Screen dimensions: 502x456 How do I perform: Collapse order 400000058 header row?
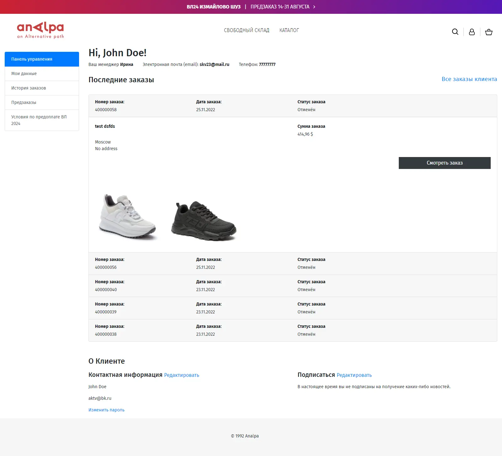pyautogui.click(x=292, y=106)
